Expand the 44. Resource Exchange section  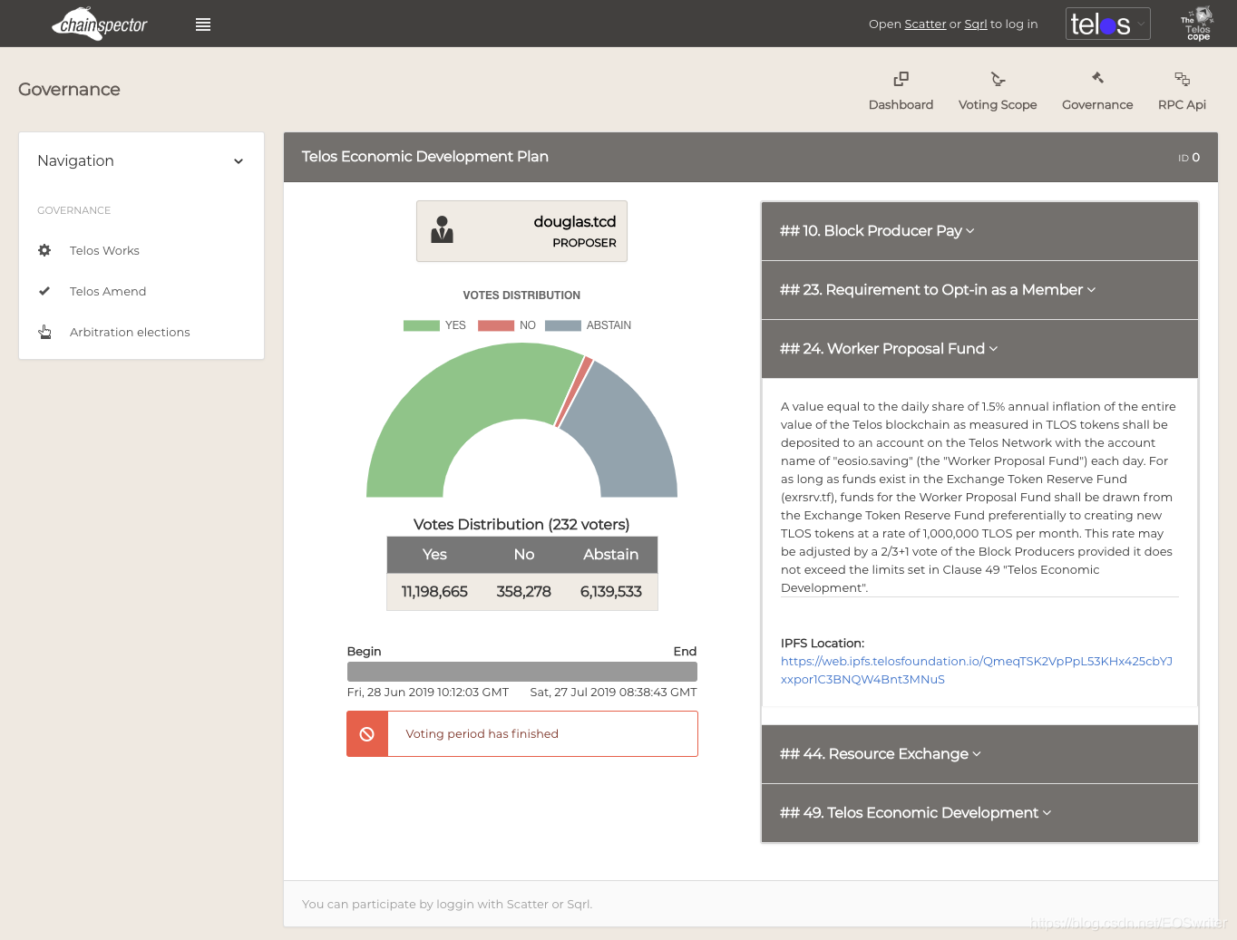[979, 754]
